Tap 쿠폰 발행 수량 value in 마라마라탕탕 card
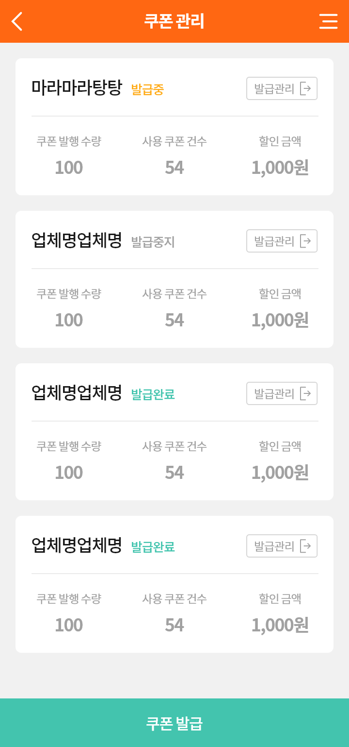 (69, 168)
